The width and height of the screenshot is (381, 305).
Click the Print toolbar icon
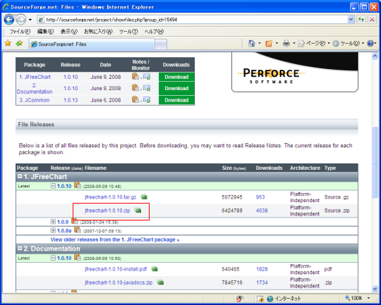point(286,44)
